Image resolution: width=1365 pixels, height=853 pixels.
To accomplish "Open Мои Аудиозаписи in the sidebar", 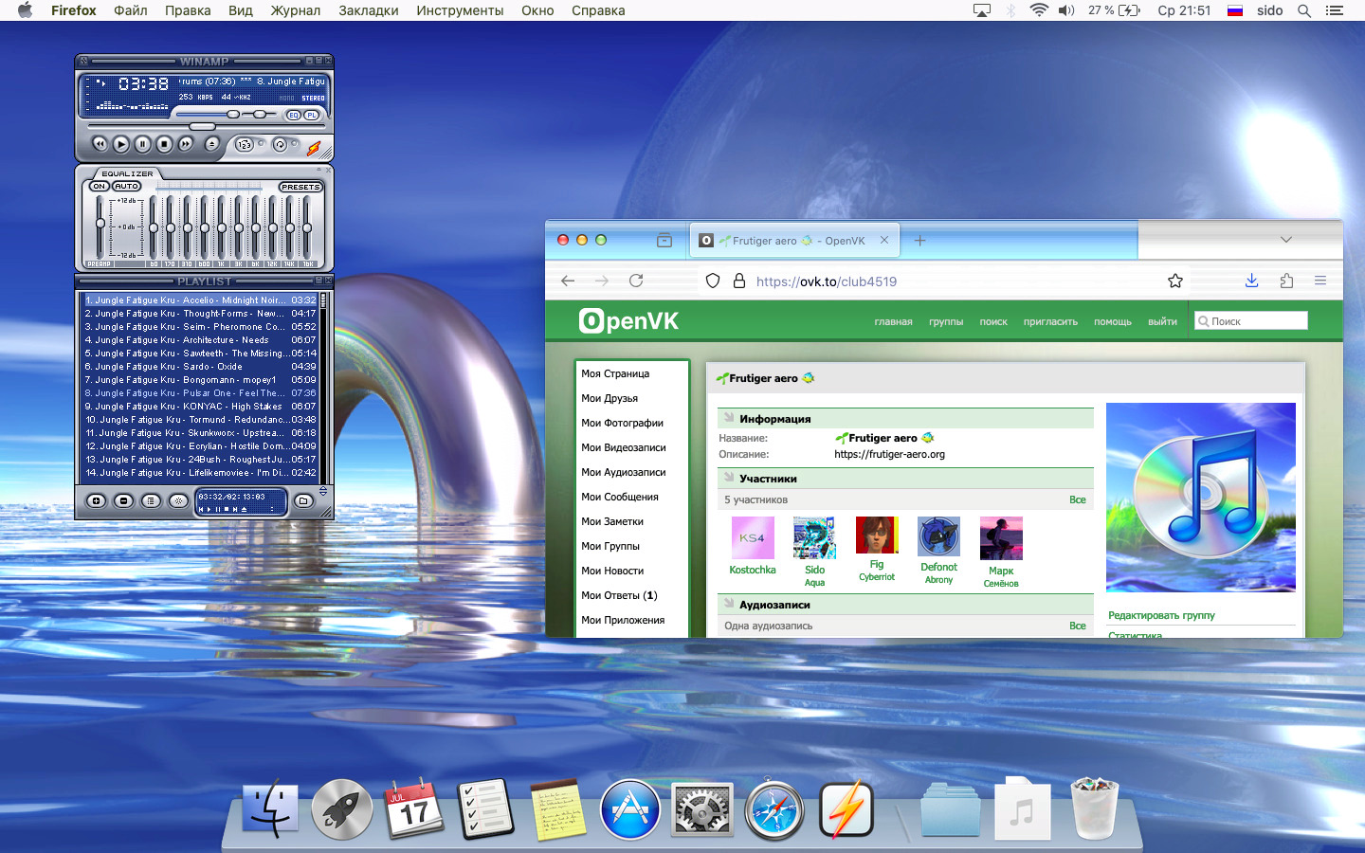I will pos(623,472).
